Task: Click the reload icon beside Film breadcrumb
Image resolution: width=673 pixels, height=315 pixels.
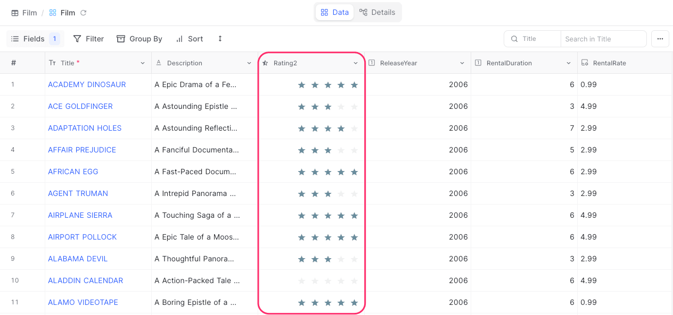Action: (x=83, y=13)
